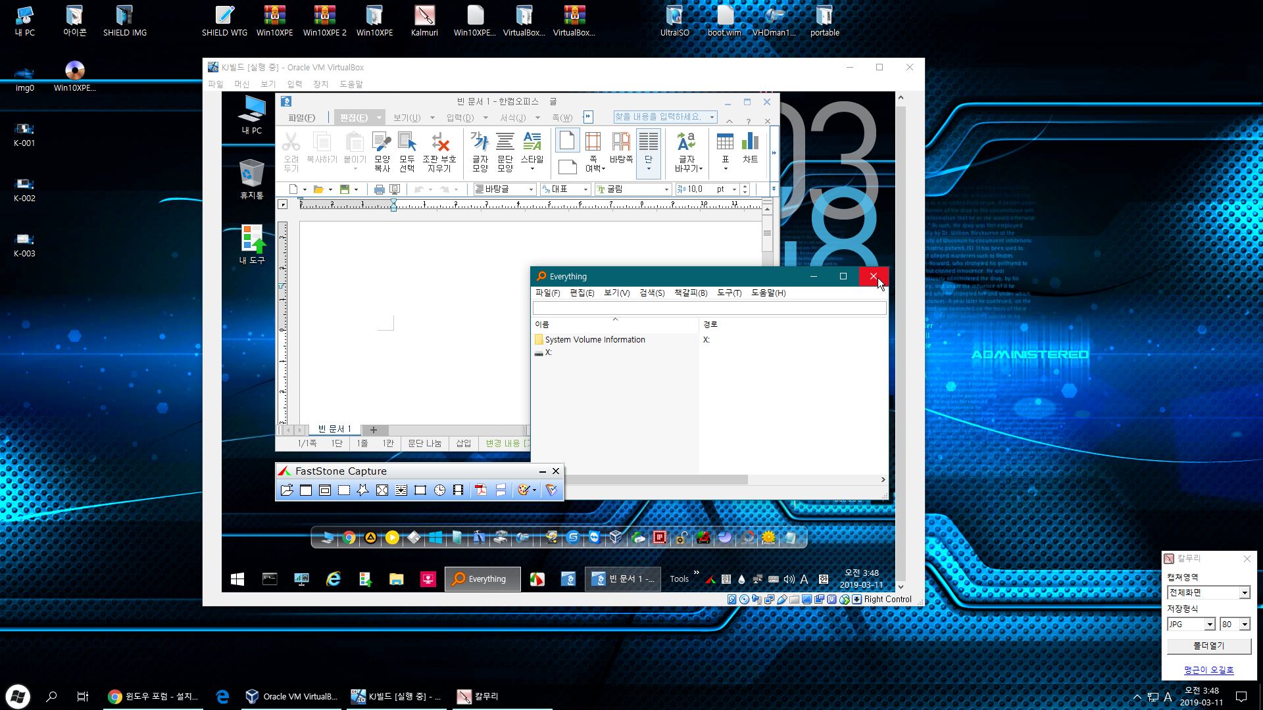Insert table with 표 icon
1263x710 pixels.
(x=725, y=152)
